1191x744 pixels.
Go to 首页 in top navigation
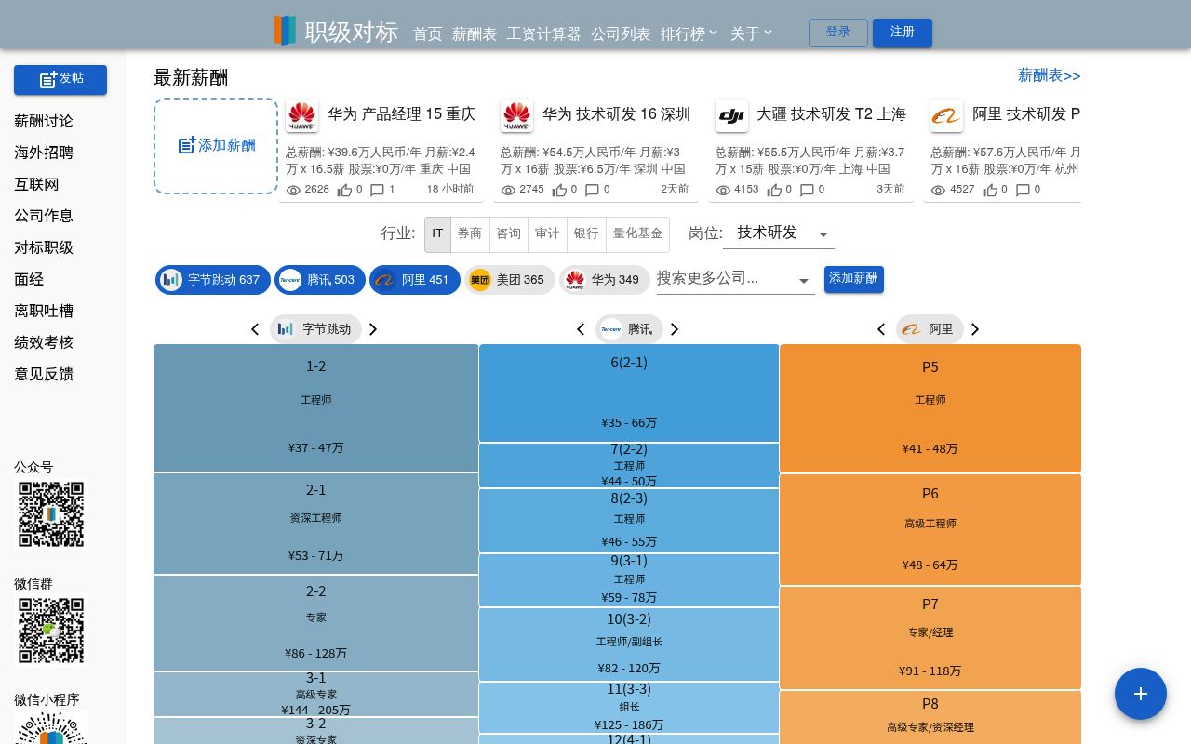[x=428, y=33]
